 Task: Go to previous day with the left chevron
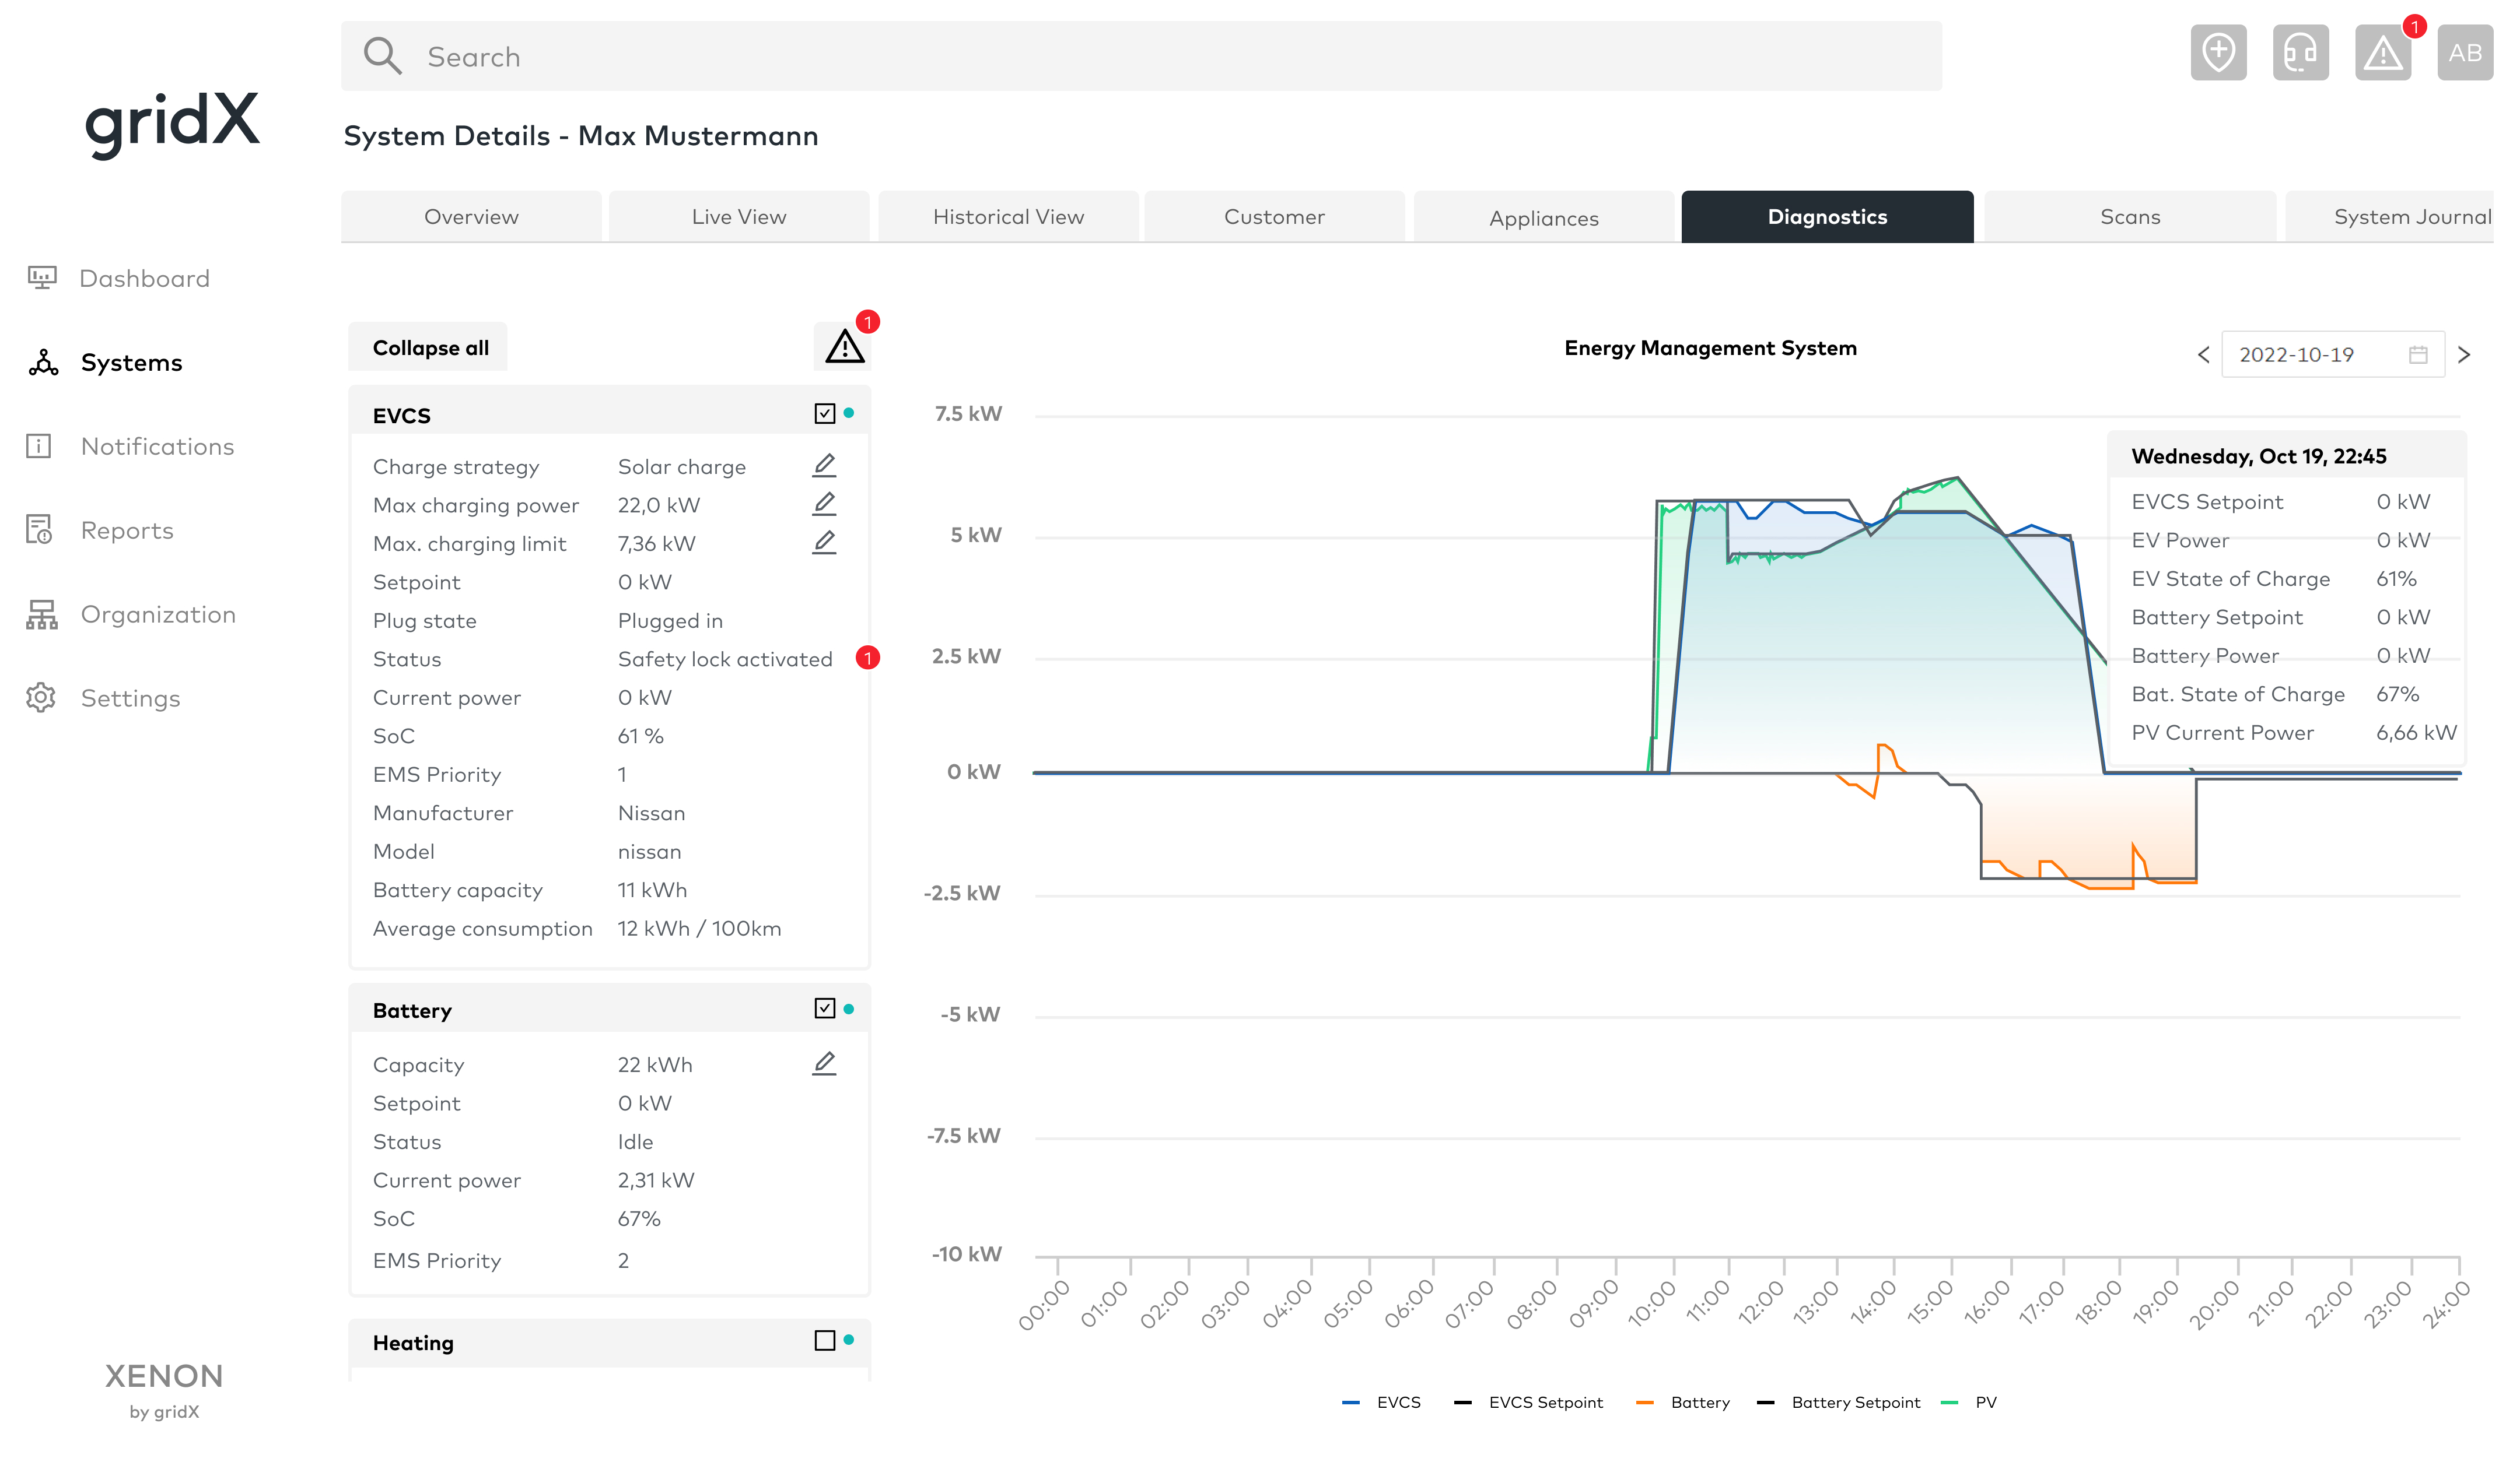2203,354
